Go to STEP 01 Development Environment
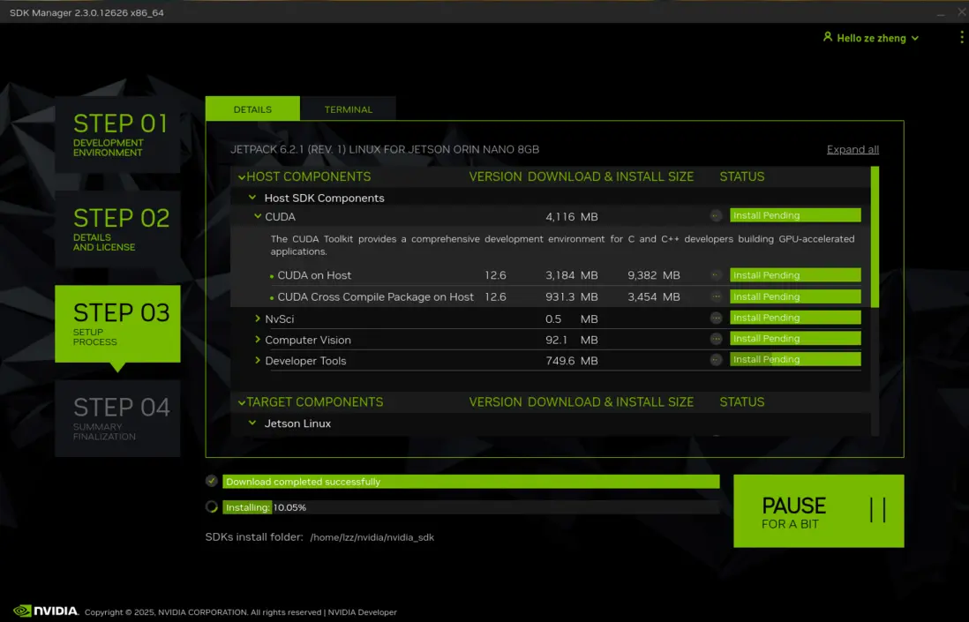Viewport: 969px width, 622px height. (117, 134)
